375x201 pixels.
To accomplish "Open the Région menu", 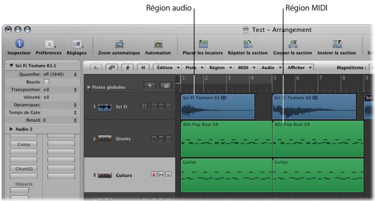I will (x=220, y=68).
